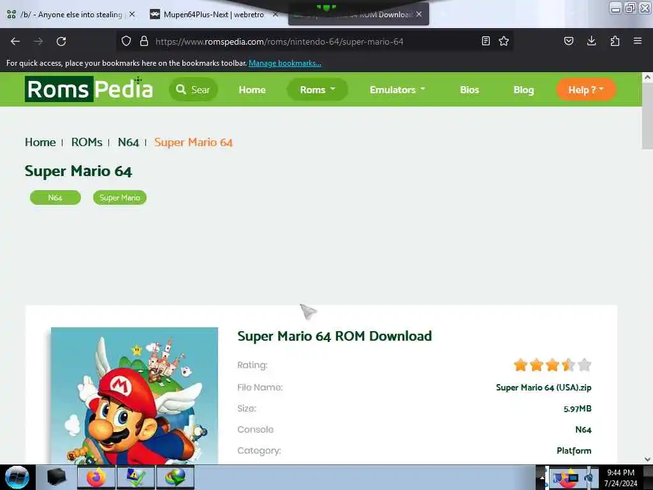Open the Save to Pocket button
The width and height of the screenshot is (653, 490).
[569, 41]
